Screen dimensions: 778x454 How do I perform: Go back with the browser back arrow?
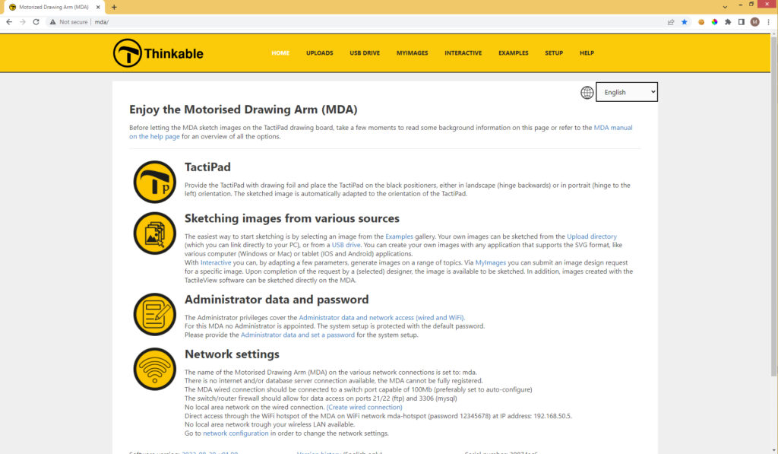click(9, 22)
